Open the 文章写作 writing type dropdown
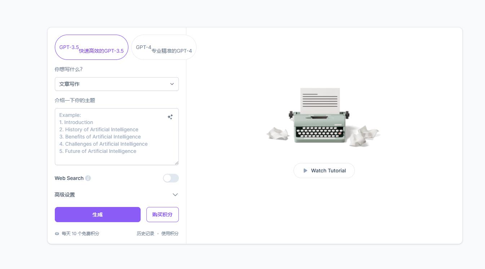 coord(116,84)
